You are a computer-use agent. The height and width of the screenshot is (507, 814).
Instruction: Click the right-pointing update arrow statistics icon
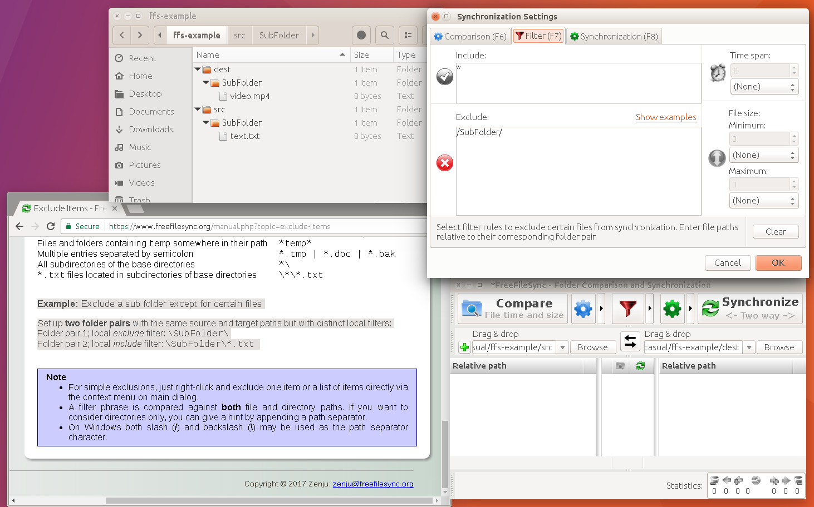[786, 480]
